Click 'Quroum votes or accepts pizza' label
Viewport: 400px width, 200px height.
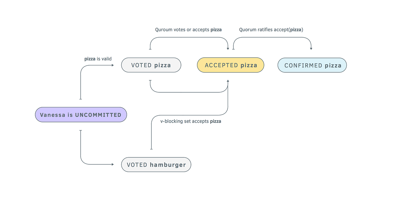188,30
